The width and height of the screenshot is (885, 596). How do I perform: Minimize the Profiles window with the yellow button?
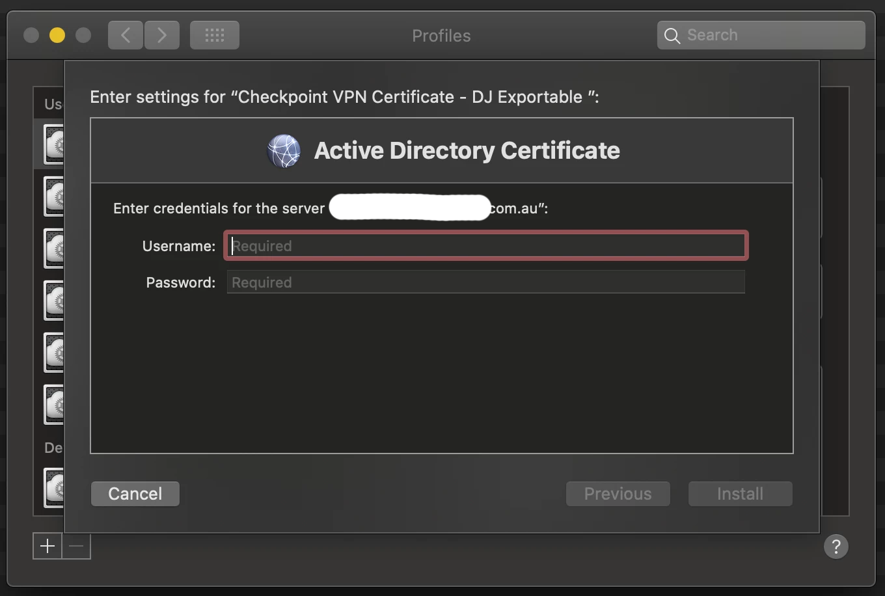click(57, 35)
